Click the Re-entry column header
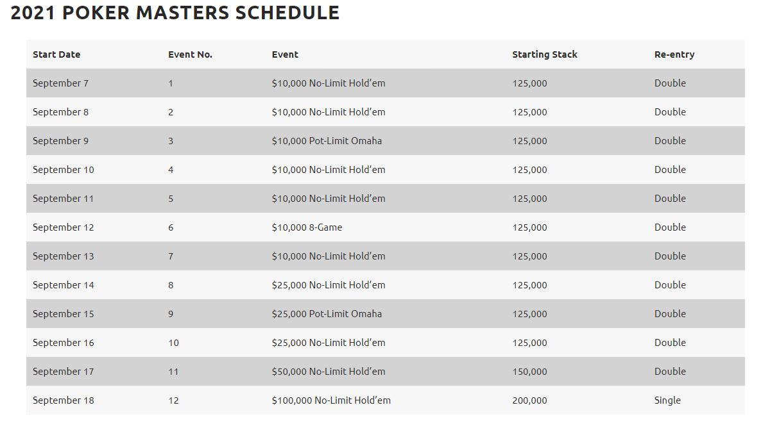 674,54
